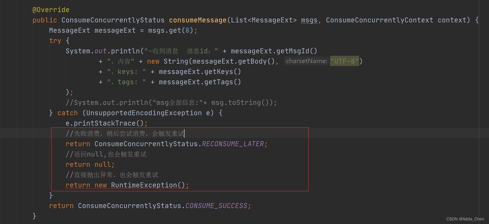Click the underlined msgs parameter
489x224 pixels.
309,20
